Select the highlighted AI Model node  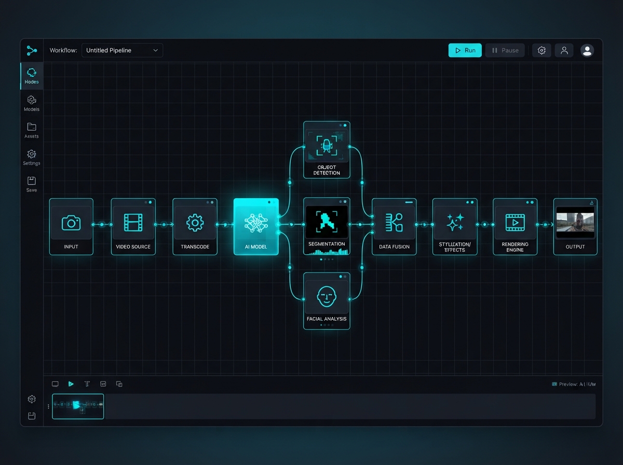point(256,227)
